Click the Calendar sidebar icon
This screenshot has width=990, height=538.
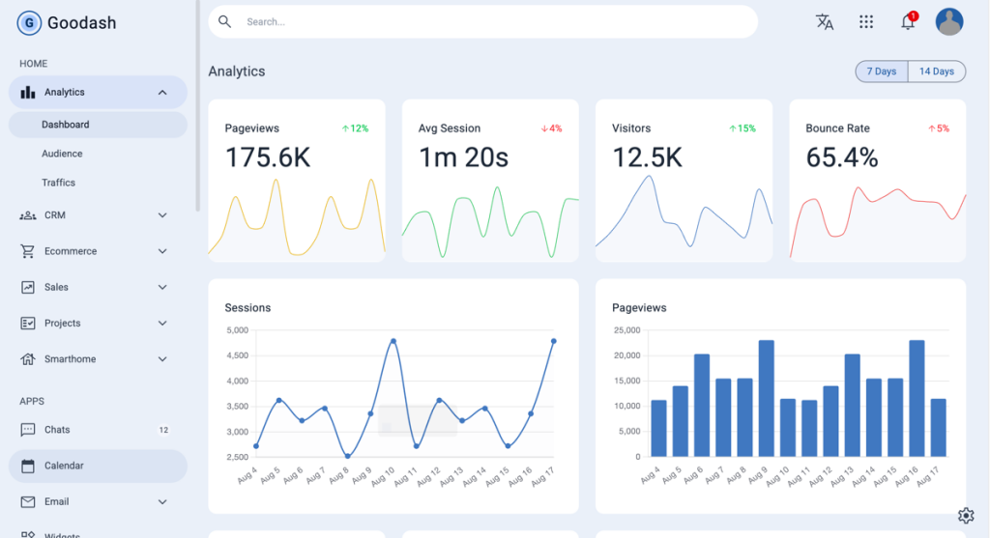pos(28,466)
